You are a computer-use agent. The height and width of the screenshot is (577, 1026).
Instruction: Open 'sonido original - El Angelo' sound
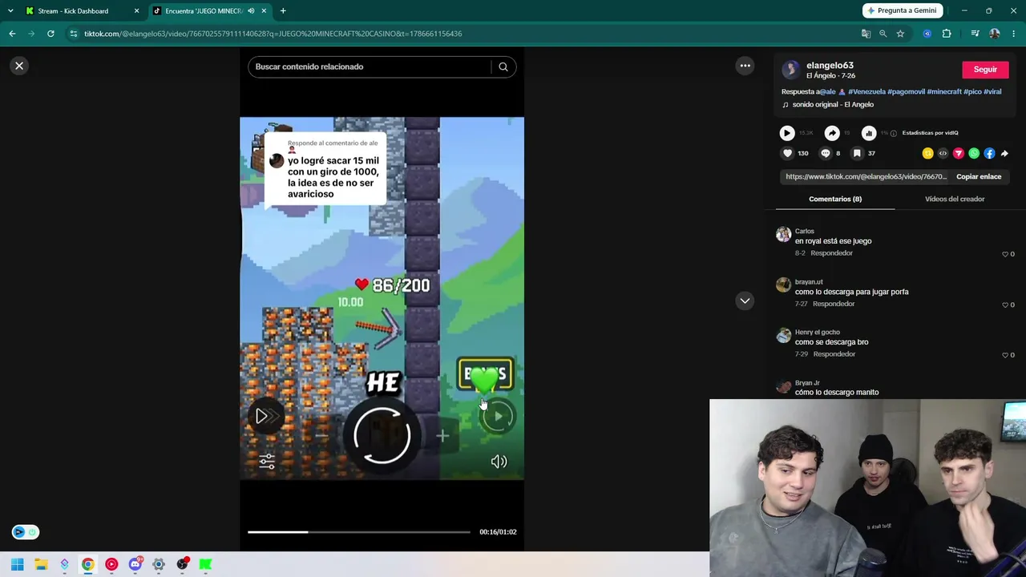[833, 105]
